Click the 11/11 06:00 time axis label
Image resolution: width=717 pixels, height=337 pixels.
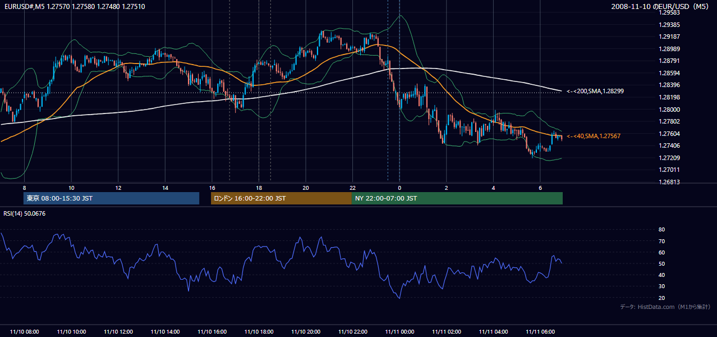click(540, 332)
